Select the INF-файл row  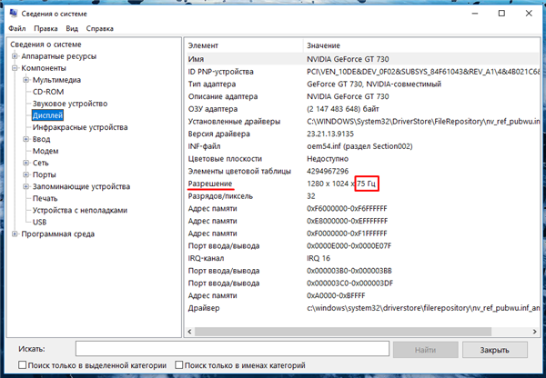363,146
